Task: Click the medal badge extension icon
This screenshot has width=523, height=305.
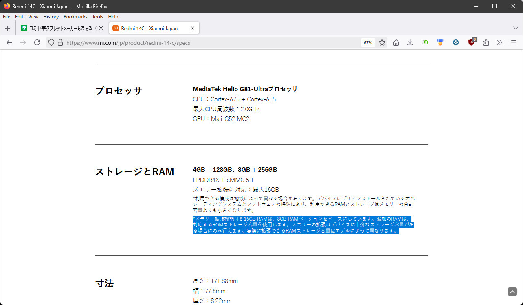Action: (x=440, y=42)
